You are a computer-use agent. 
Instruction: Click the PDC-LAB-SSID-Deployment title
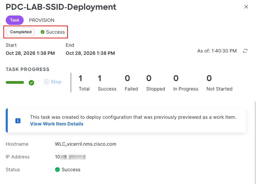coord(61,7)
